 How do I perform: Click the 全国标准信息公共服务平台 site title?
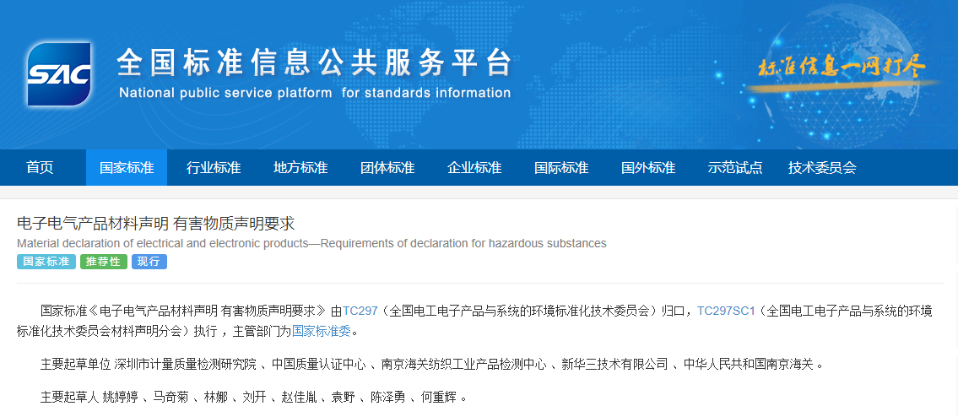(314, 63)
